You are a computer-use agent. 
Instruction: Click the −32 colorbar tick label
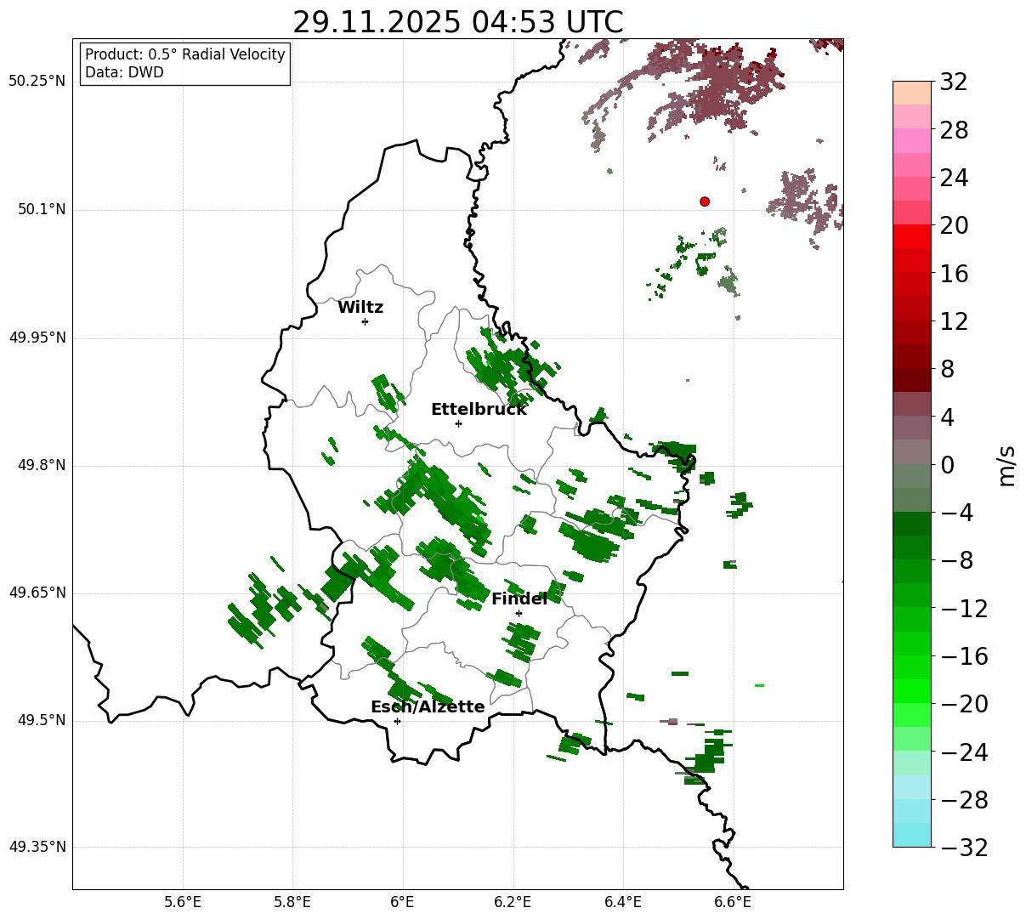point(964,848)
